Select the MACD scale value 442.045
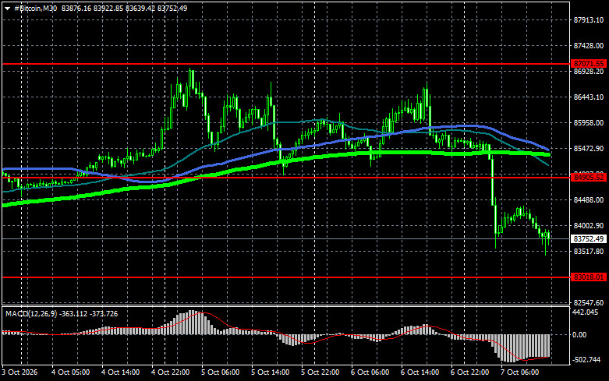Viewport: 609px width, 381px height. (x=586, y=312)
